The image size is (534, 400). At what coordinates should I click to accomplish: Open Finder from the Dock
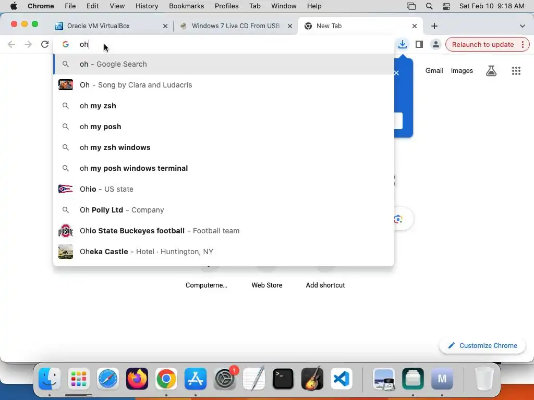tap(50, 379)
